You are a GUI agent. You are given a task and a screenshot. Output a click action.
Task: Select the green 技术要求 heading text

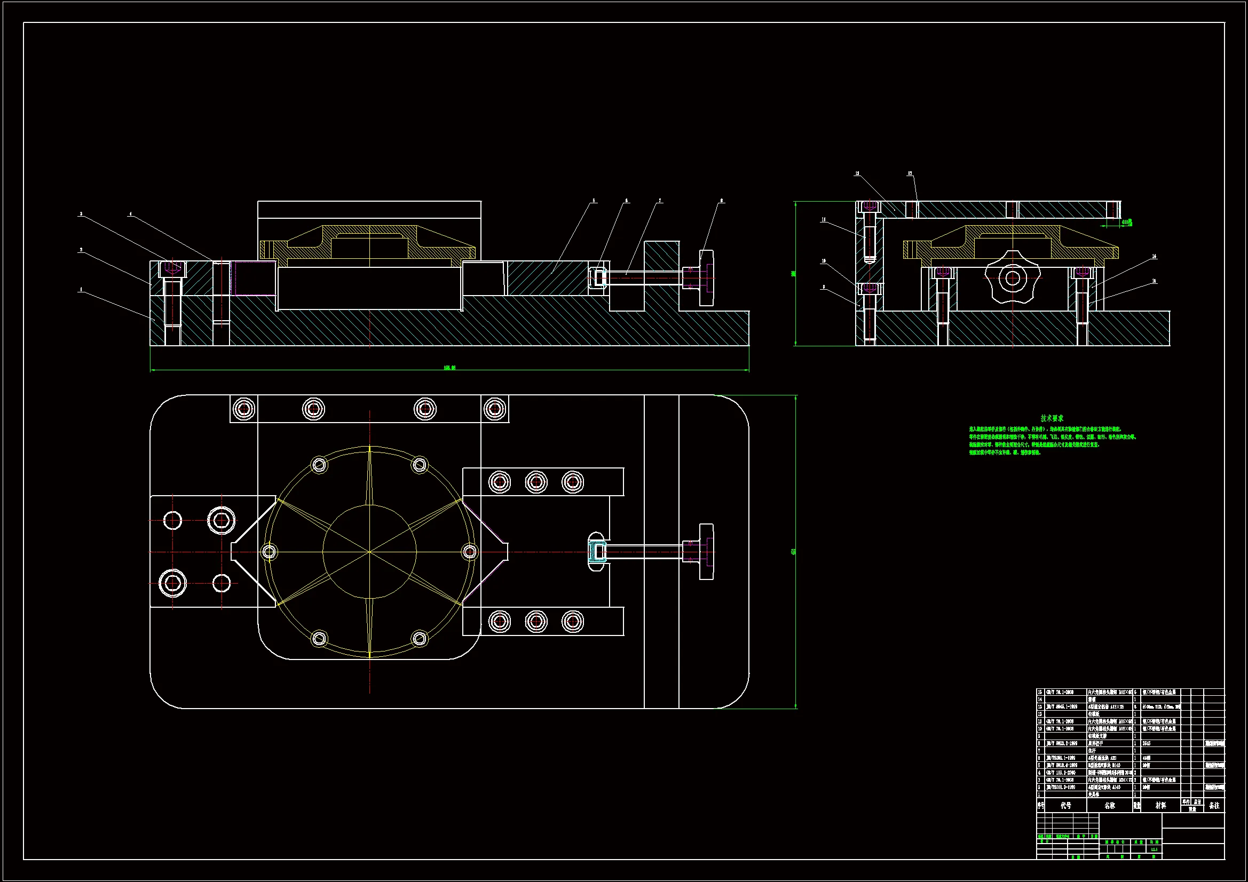pos(1051,418)
